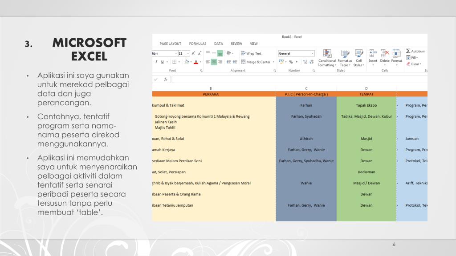Apply Percent Style icon
This screenshot has width=456, height=256.
point(290,62)
